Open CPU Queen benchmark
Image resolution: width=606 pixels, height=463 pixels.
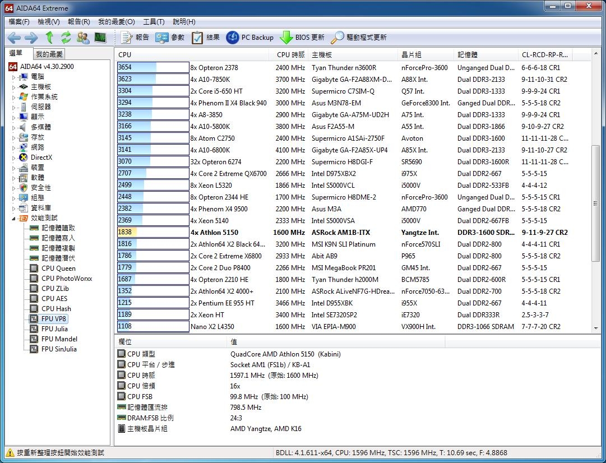(58, 268)
